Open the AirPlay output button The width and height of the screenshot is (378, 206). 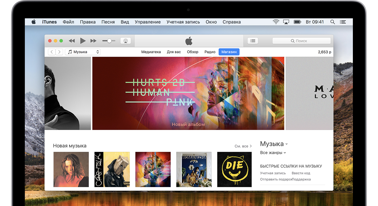click(x=126, y=41)
